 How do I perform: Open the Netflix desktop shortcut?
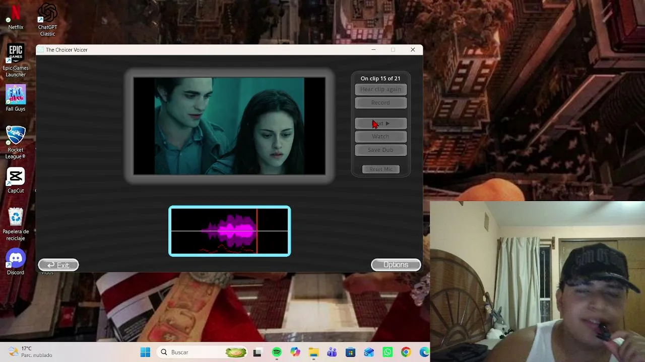tap(16, 17)
